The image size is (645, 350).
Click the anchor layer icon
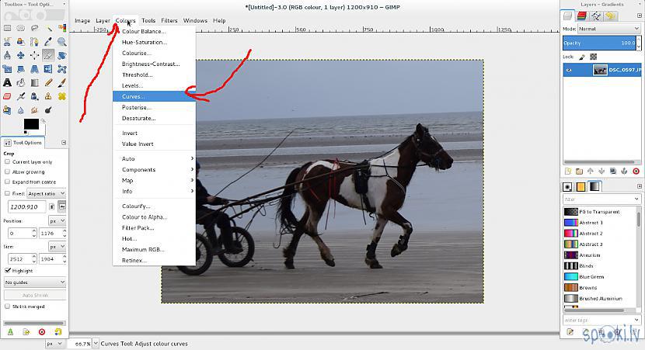coord(625,171)
